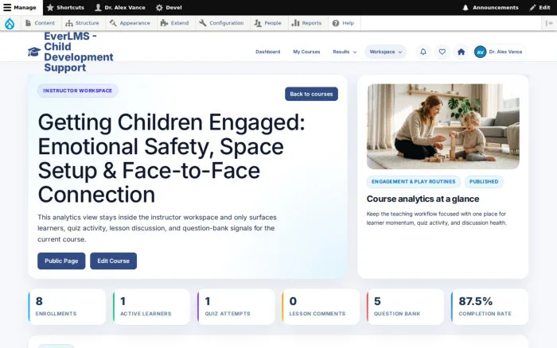Click the graduation cap site logo
557x348 pixels.
pyautogui.click(x=34, y=52)
